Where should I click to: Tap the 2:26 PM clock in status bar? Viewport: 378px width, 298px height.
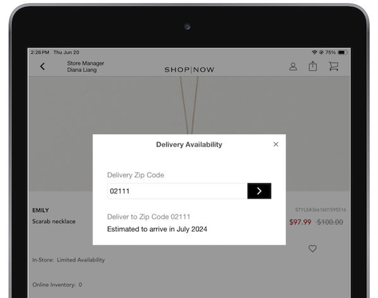[40, 52]
